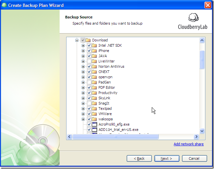The height and width of the screenshot is (169, 214).
Task: Expand the LiveWriter folder node
Action: 83,61
